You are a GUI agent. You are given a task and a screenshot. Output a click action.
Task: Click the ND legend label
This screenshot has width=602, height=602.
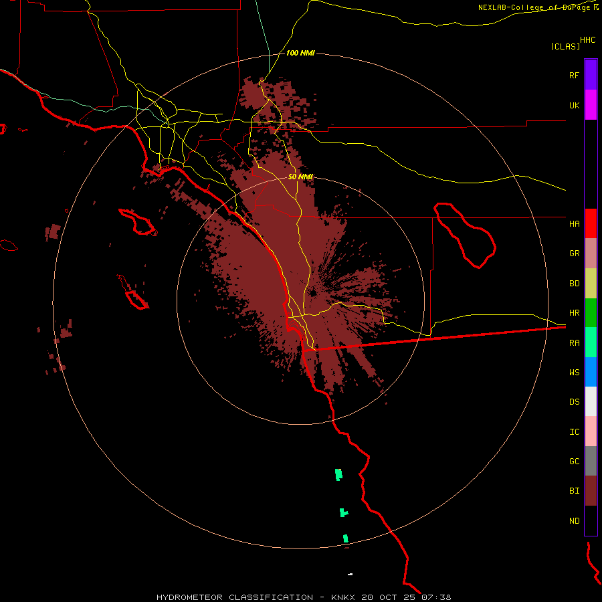point(574,521)
